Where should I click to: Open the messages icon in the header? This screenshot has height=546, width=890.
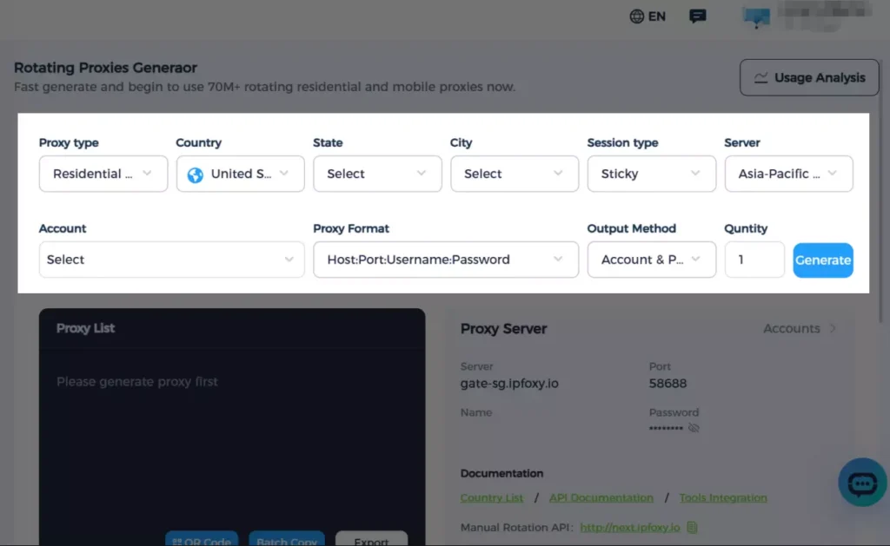click(697, 16)
